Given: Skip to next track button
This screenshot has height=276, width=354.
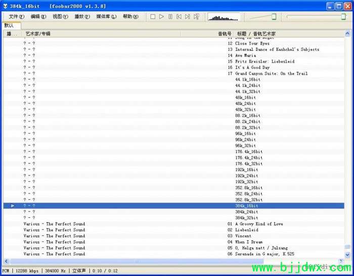Looking at the screenshot, I should 188,17.
